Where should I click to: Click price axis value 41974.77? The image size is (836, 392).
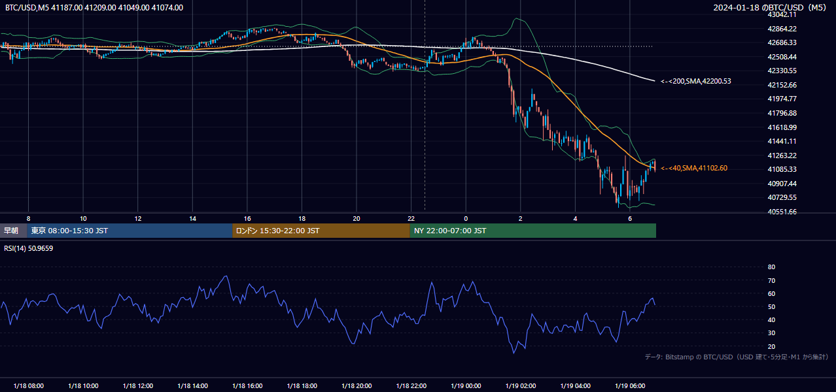pos(782,99)
